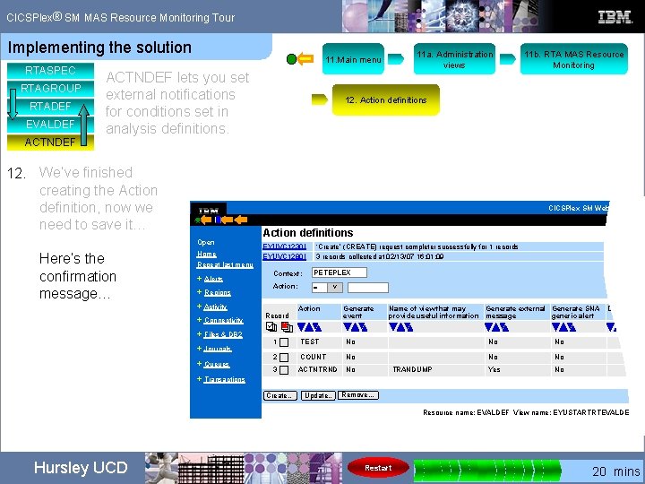
Task: Click the orange back arrow beside the green dot
Action: click(305, 59)
